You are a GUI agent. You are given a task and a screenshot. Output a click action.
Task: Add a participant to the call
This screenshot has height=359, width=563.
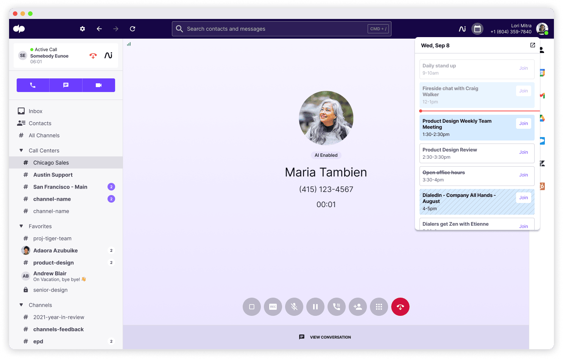coord(358,307)
